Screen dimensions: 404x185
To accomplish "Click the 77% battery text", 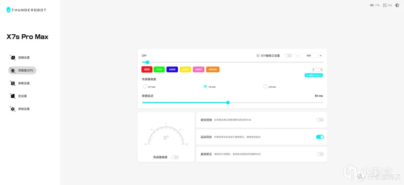I will 377,5.
